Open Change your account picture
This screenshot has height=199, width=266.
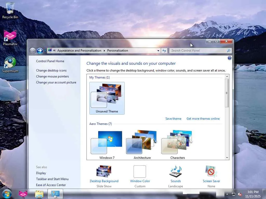56,82
